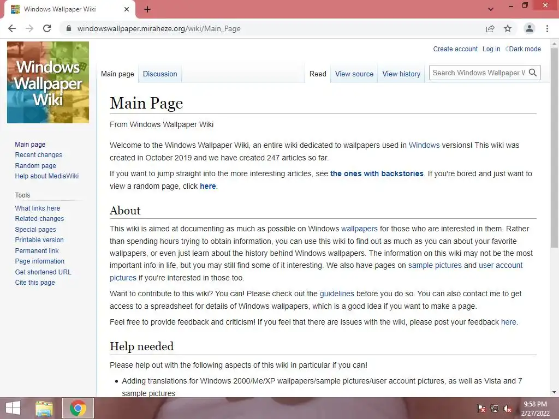Open the View source tab
The height and width of the screenshot is (419, 559).
click(354, 74)
